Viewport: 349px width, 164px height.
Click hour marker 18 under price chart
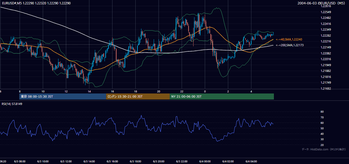coord(135,91)
